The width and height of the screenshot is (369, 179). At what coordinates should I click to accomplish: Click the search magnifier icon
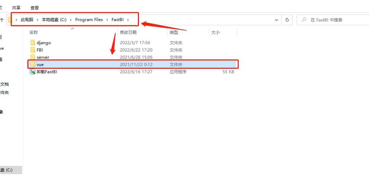click(304, 20)
